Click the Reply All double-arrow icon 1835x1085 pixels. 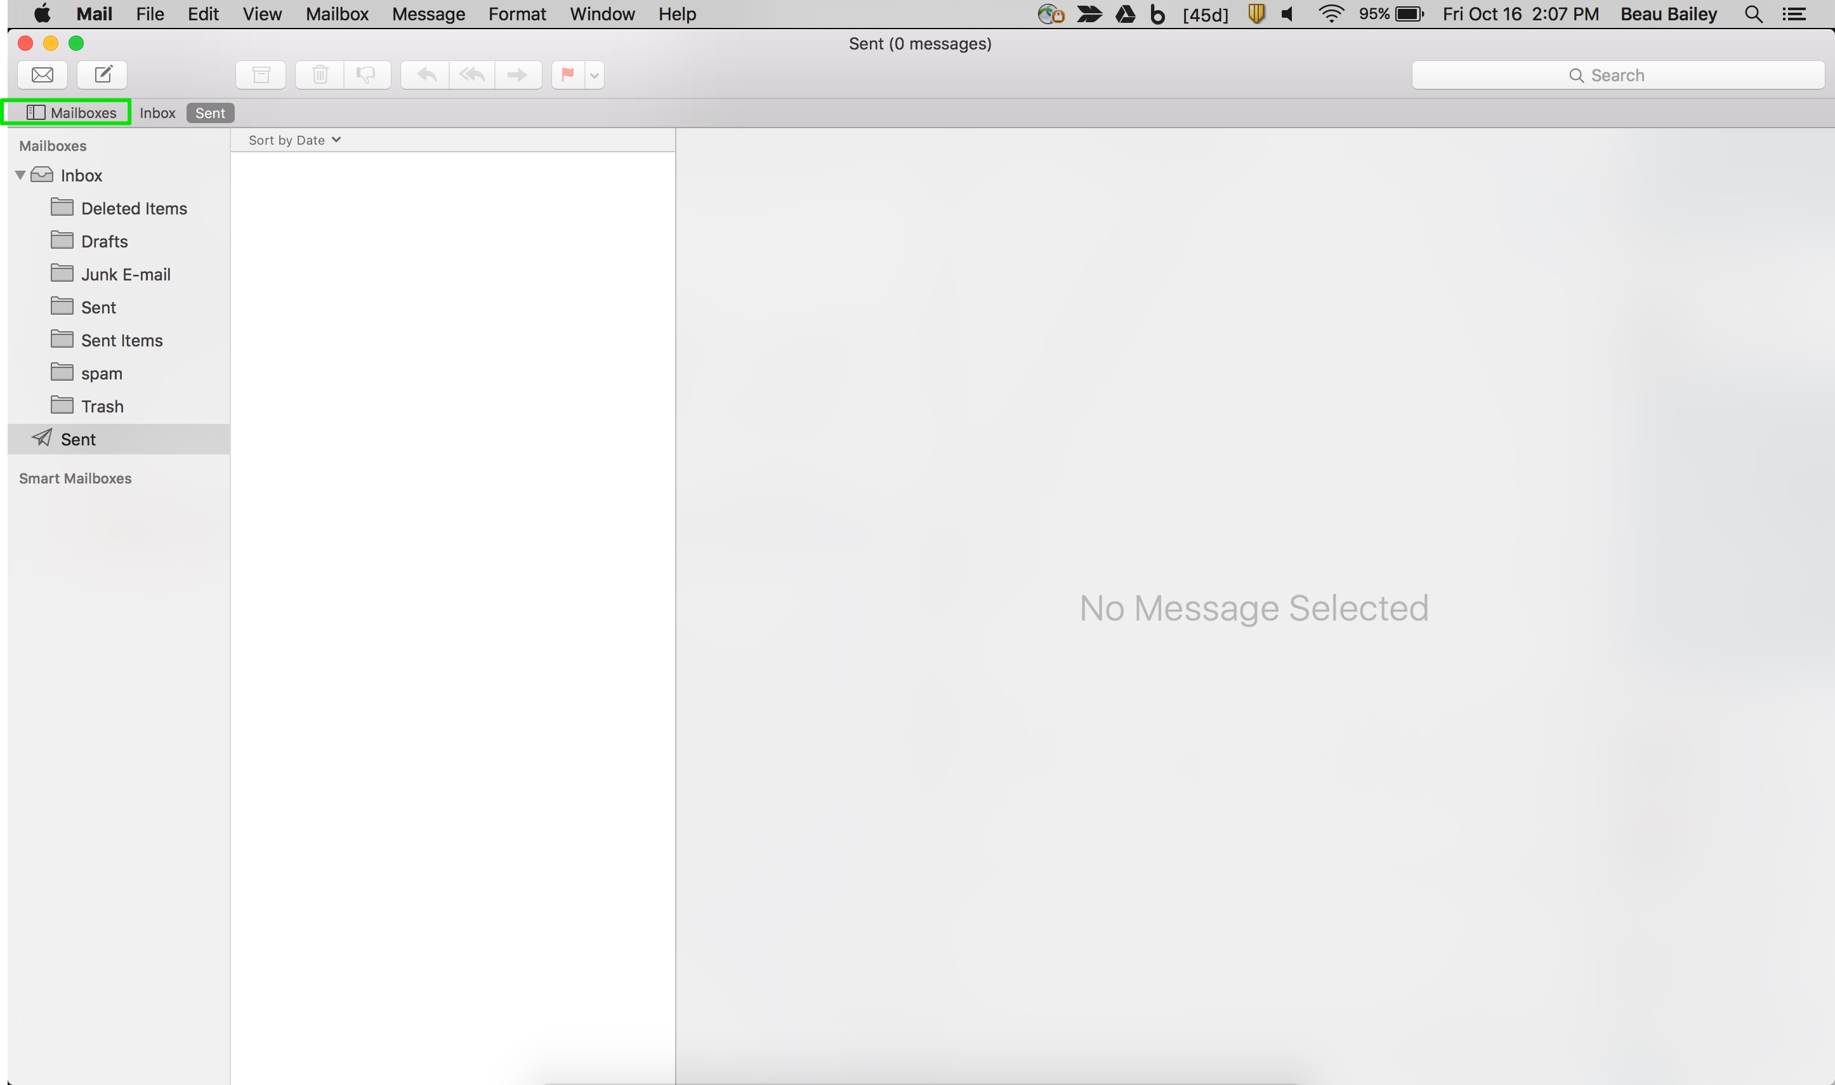click(472, 75)
